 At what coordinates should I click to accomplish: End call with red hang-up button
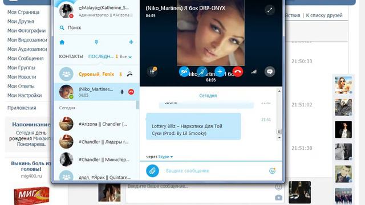[x=238, y=72]
